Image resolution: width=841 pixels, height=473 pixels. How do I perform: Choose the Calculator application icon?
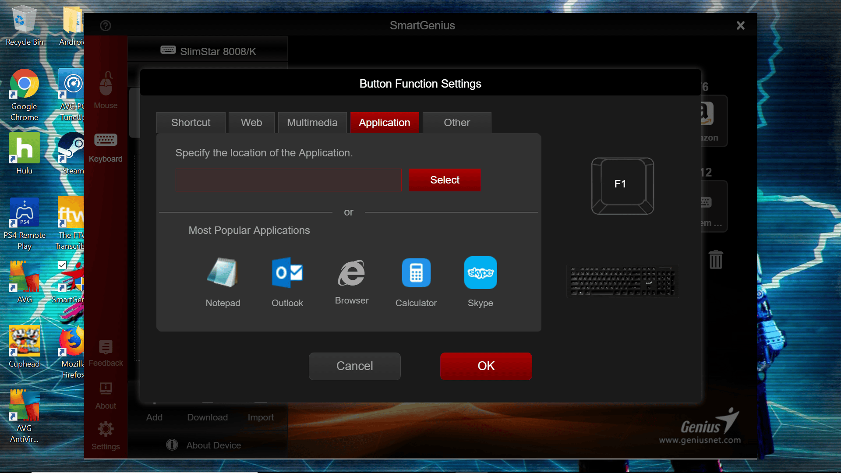[x=416, y=273]
